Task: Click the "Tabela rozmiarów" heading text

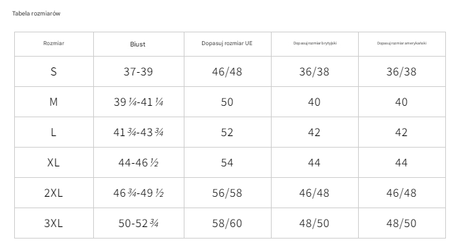Action: [36, 13]
